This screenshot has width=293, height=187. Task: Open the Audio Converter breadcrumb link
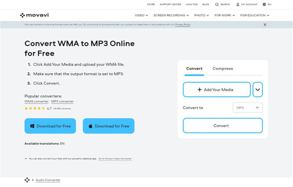point(48,180)
